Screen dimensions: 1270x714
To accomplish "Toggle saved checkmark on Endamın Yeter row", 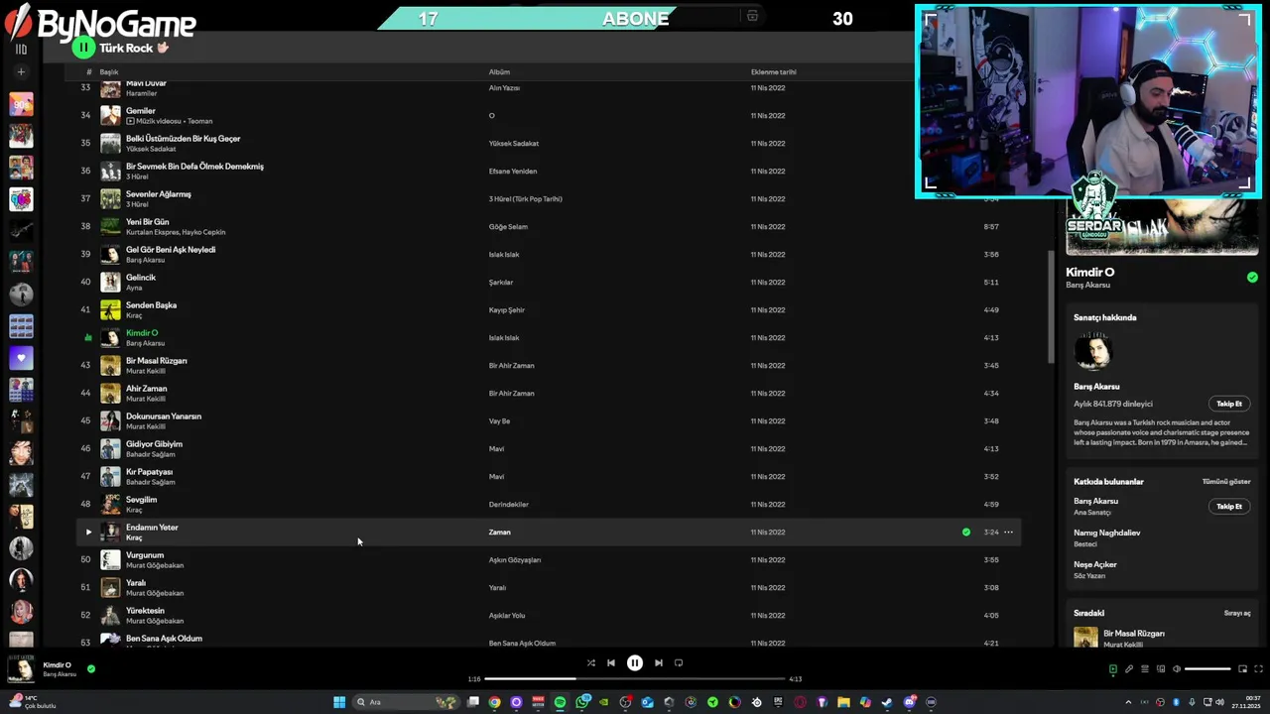I will pyautogui.click(x=966, y=533).
